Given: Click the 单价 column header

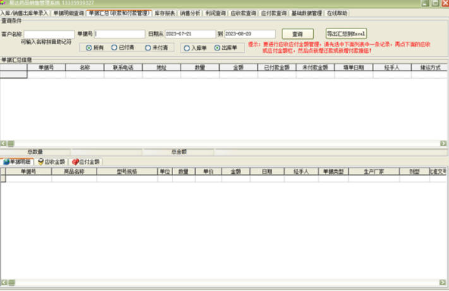Looking at the screenshot, I should click(x=208, y=171).
